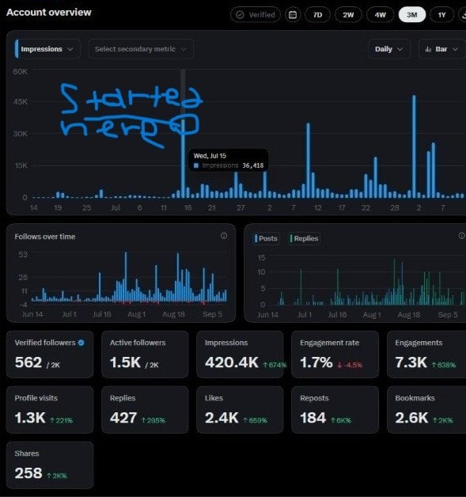Open the Engagement rate card
Screen dimensions: 466x497
(335, 355)
